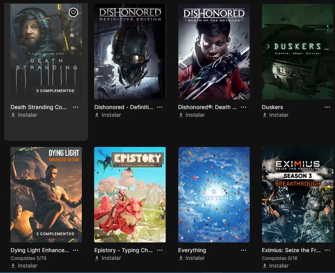335x273 pixels.
Task: Click download icon under Dishonored Definitive Edition
Action: [97, 115]
